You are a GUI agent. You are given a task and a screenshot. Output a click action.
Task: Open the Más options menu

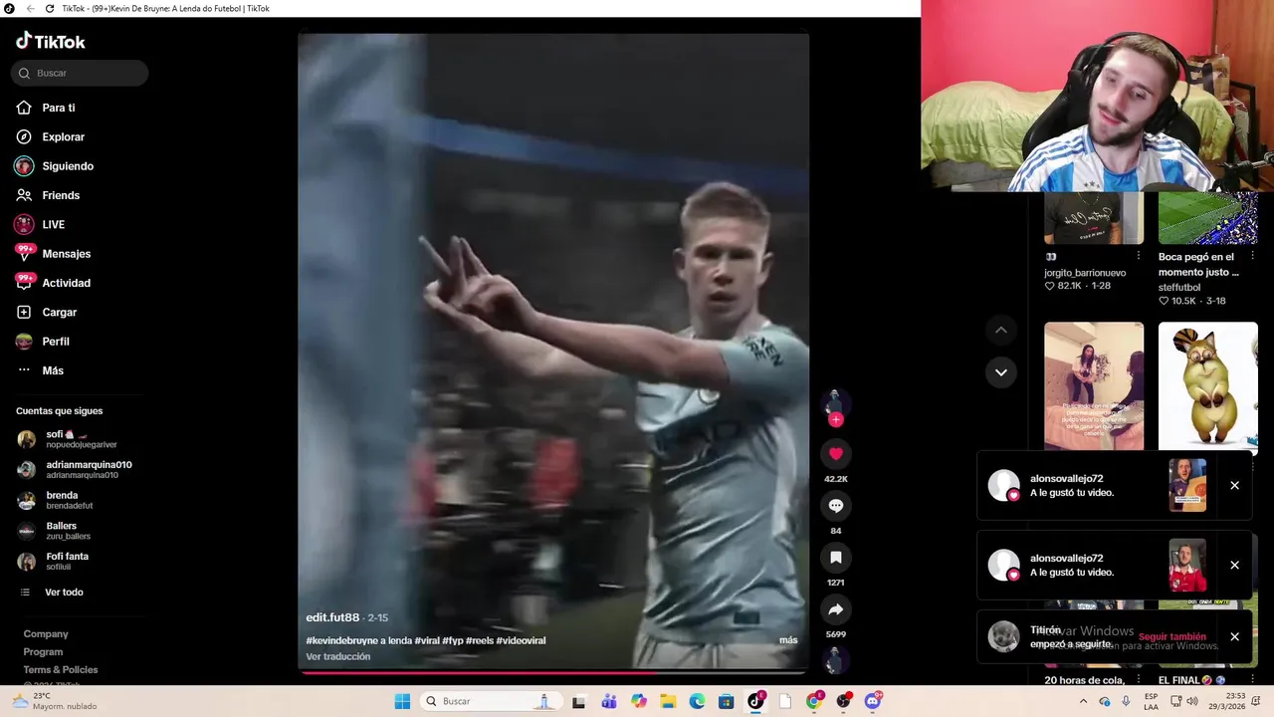52,370
